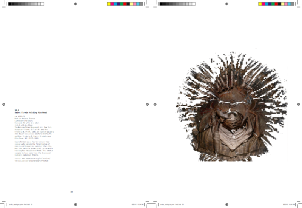Click the line 'Made in Amiens, France'
The image size is (302, 208).
tap(25, 119)
